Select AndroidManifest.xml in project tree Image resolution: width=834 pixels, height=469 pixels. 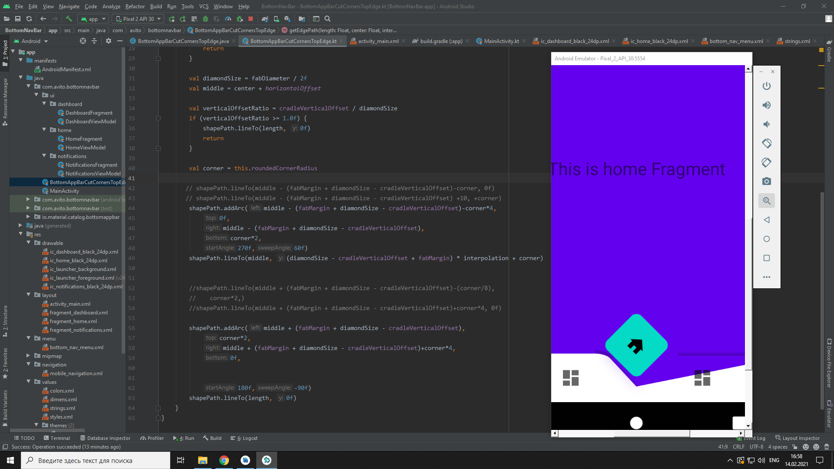(x=66, y=69)
